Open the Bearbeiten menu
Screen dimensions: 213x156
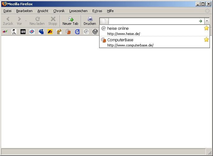coord(24,11)
